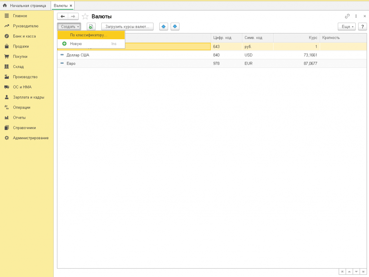The width and height of the screenshot is (369, 277).
Task: Open the help question mark button
Action: point(362,27)
